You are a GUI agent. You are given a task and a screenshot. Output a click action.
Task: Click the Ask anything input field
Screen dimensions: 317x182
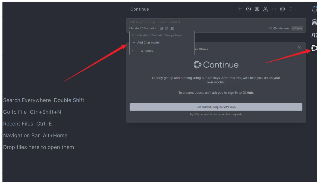point(216,22)
